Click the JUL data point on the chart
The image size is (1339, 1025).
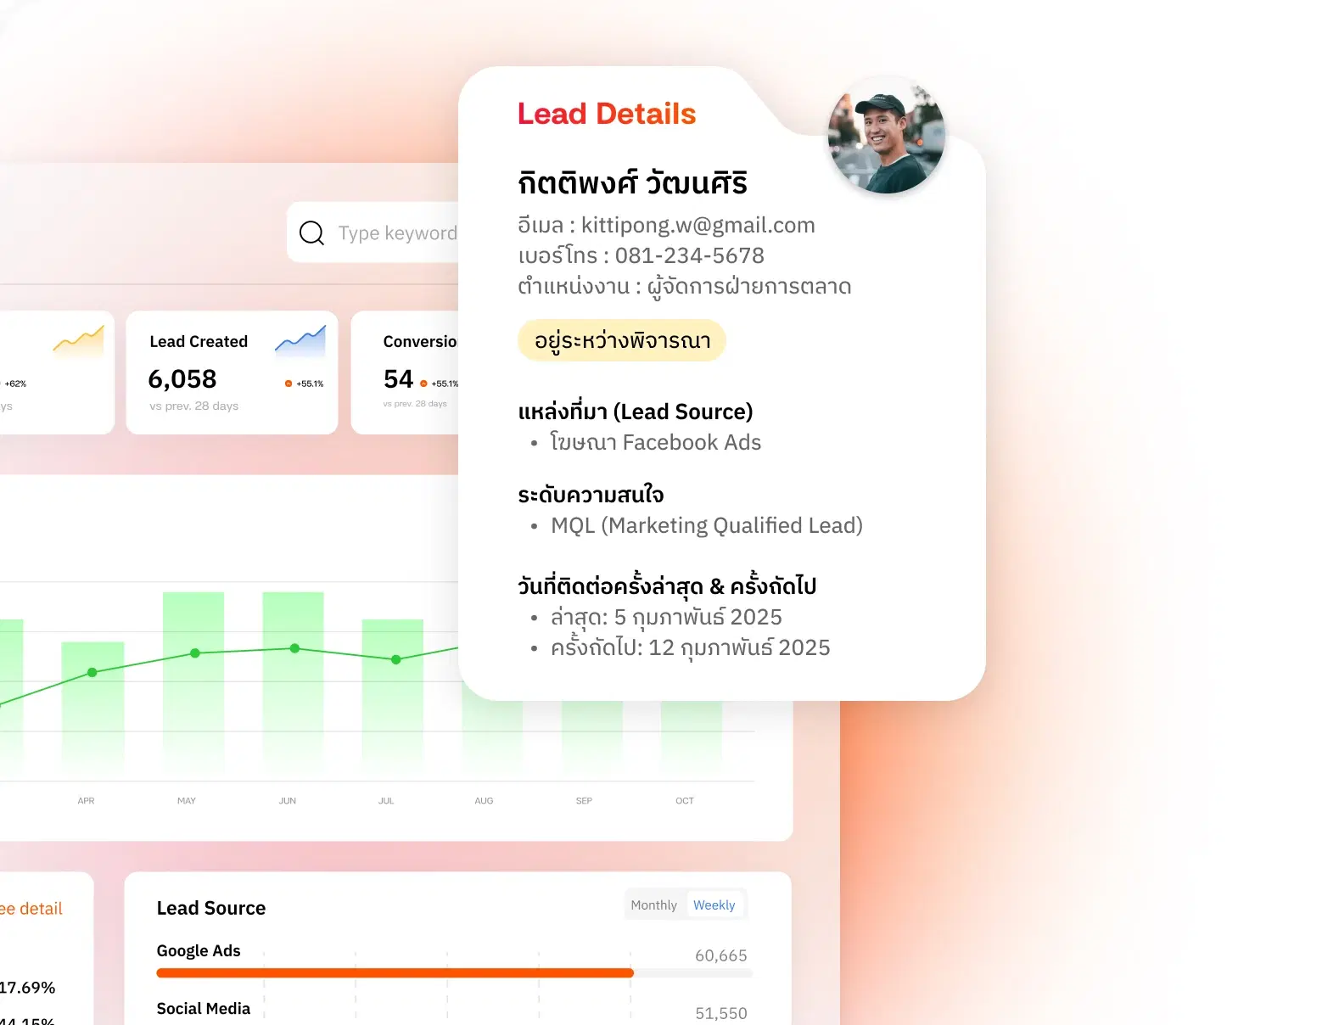coord(395,659)
